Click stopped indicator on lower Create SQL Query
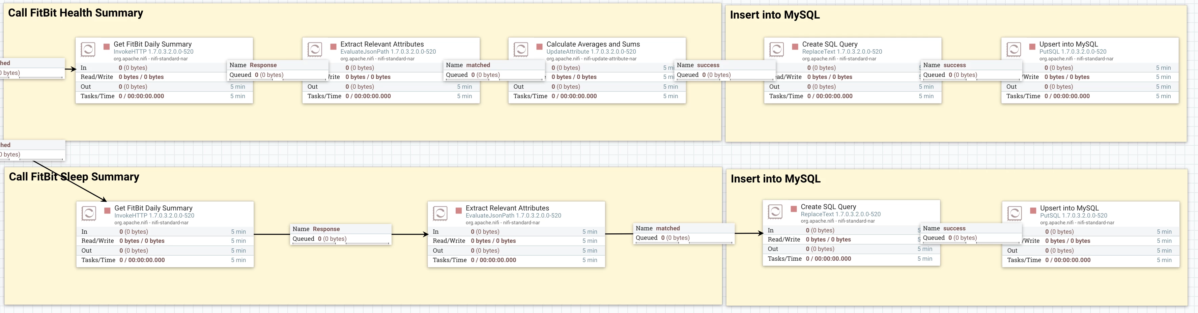 tap(794, 209)
